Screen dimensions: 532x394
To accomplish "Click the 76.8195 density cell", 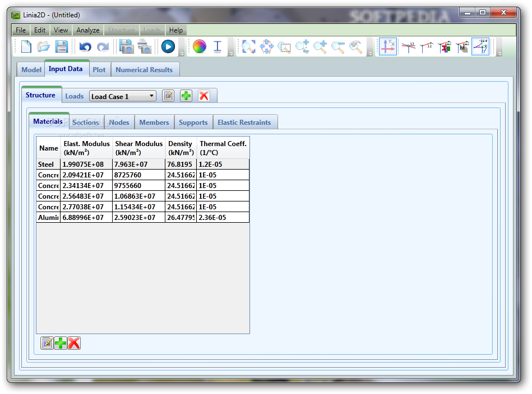I will [x=181, y=165].
